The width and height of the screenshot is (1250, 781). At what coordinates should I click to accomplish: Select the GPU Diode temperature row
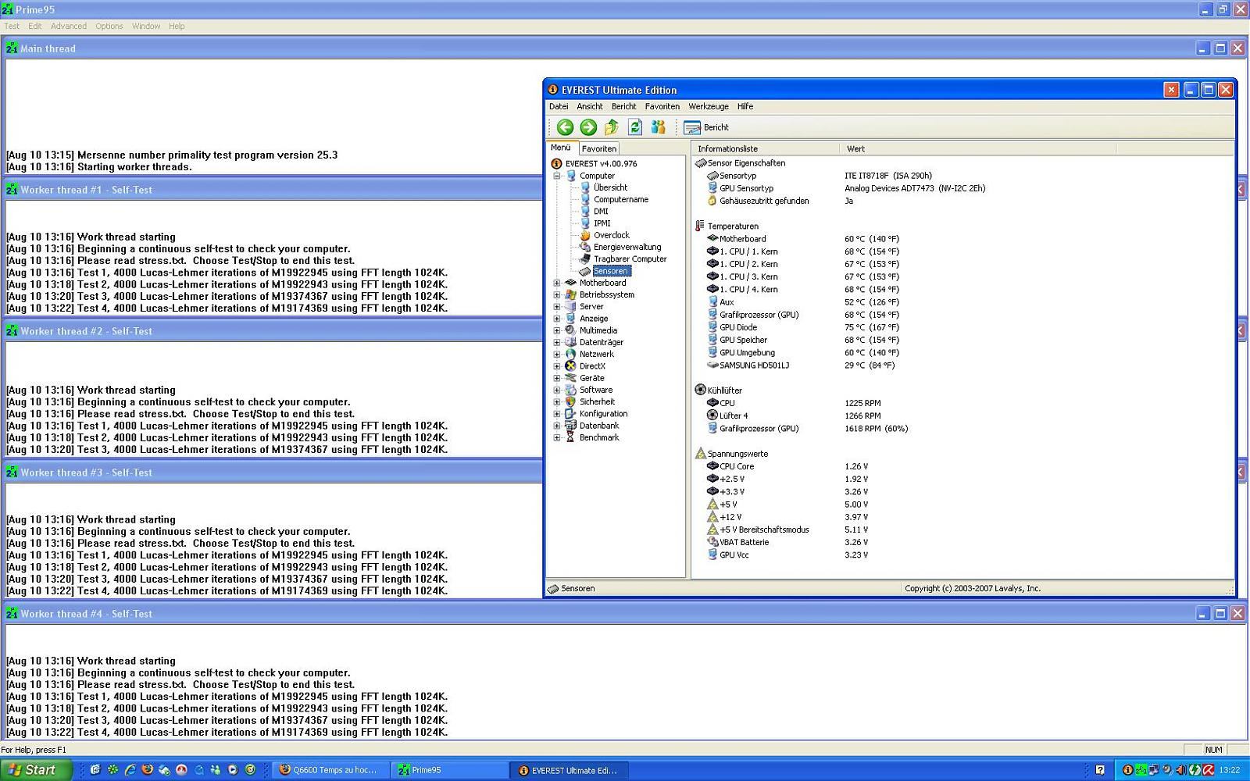pyautogui.click(x=803, y=327)
